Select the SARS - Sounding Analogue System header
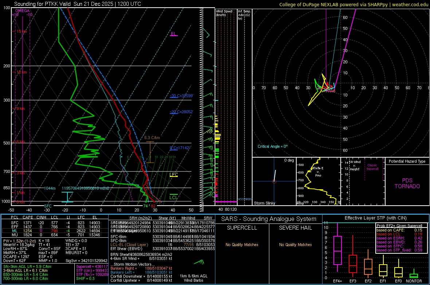Screen dimensions: 430x285 point(269,219)
